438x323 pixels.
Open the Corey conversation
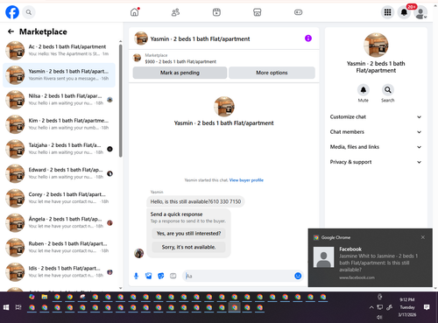[60, 198]
